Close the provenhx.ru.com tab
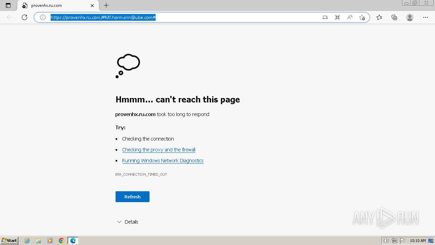This screenshot has width=435, height=245. pos(92,5)
